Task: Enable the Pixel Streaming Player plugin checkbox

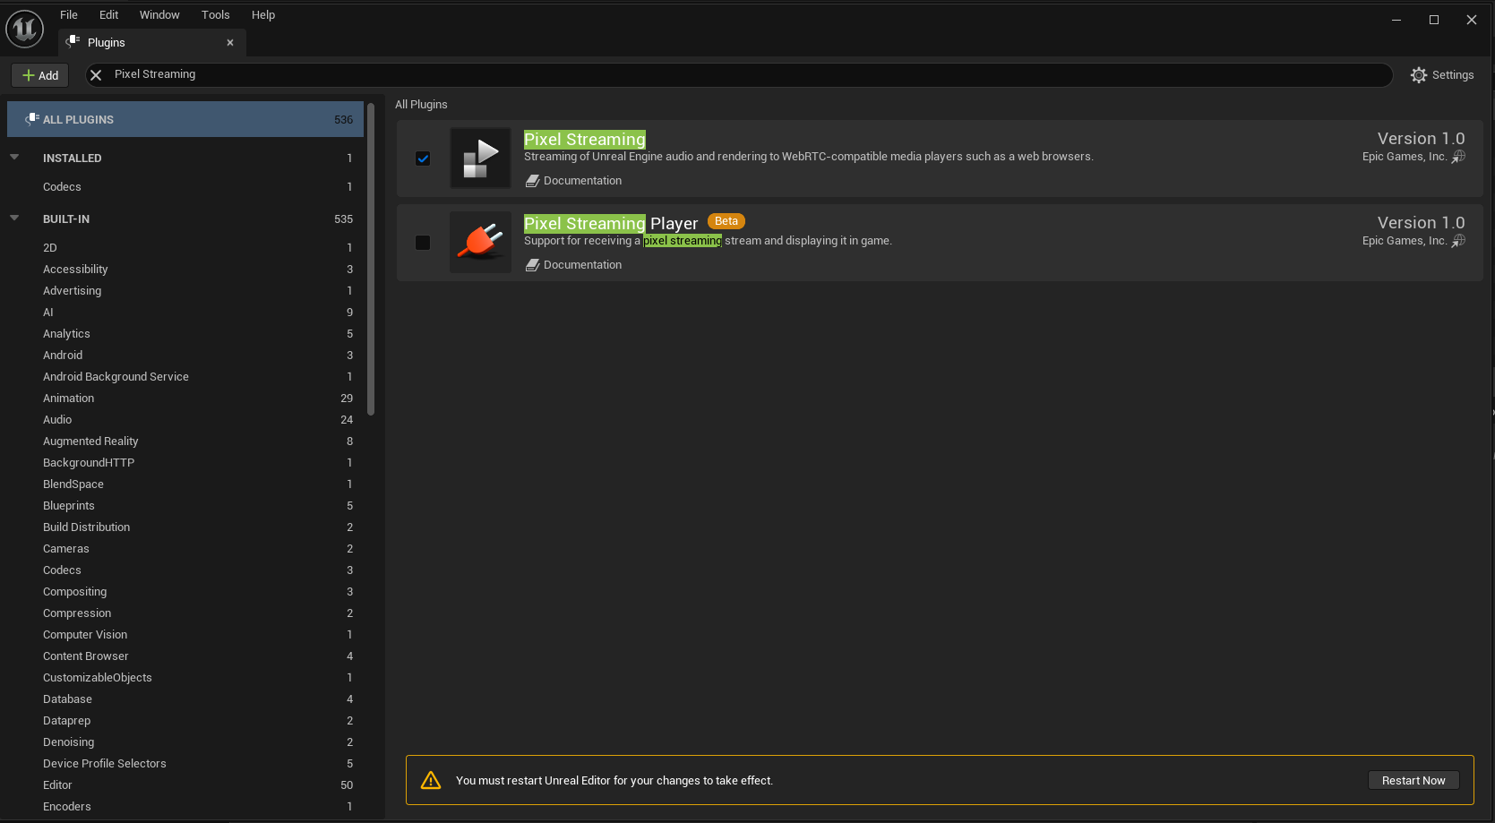Action: 423,243
